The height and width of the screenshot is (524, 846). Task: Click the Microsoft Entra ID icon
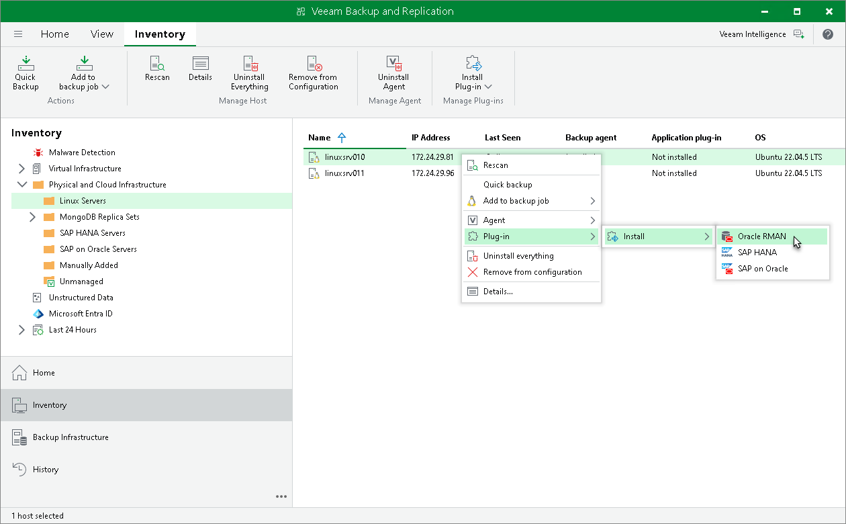click(38, 314)
